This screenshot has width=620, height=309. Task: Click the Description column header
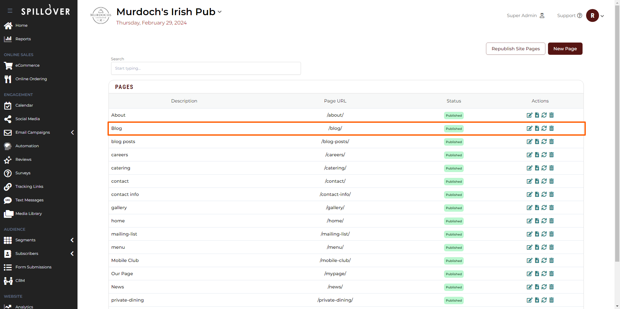184,101
